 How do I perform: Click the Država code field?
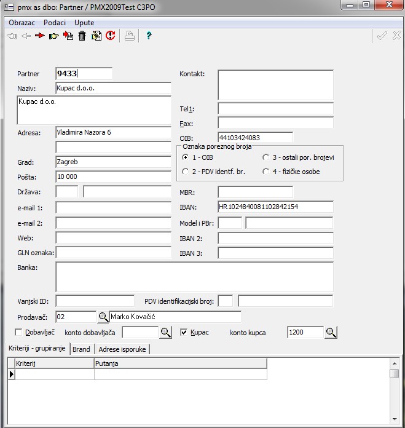(67, 192)
